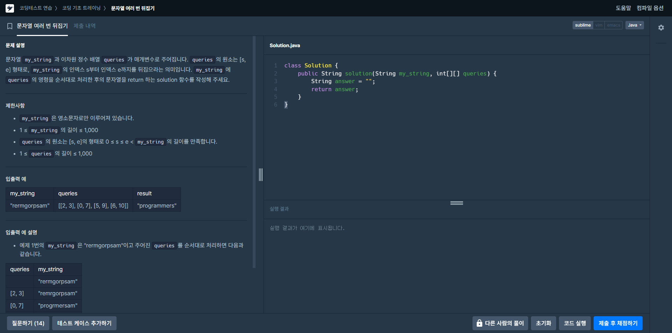The height and width of the screenshot is (333, 672).
Task: Switch editor keymap to emacs
Action: 614,25
